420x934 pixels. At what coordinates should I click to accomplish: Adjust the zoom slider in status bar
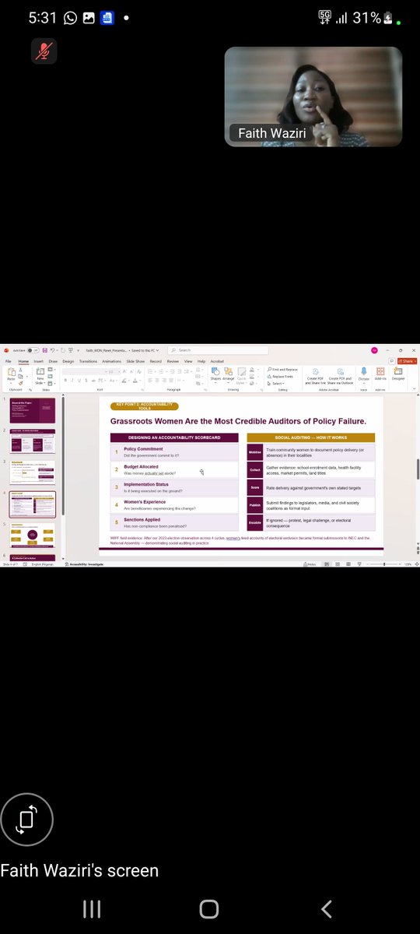coord(385,564)
